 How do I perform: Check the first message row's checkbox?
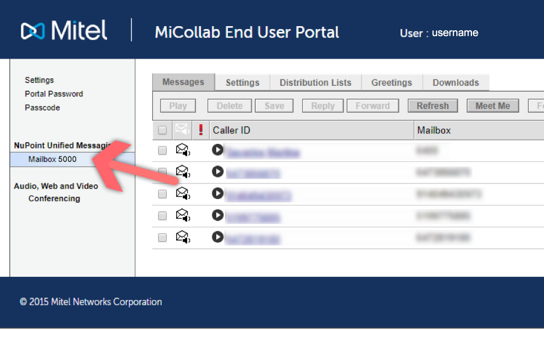click(x=162, y=150)
